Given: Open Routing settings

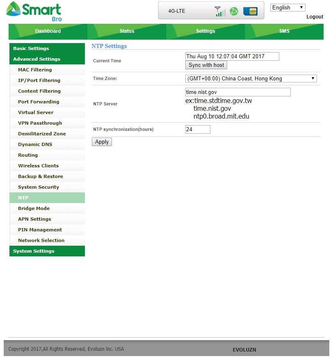Looking at the screenshot, I should tap(47, 155).
